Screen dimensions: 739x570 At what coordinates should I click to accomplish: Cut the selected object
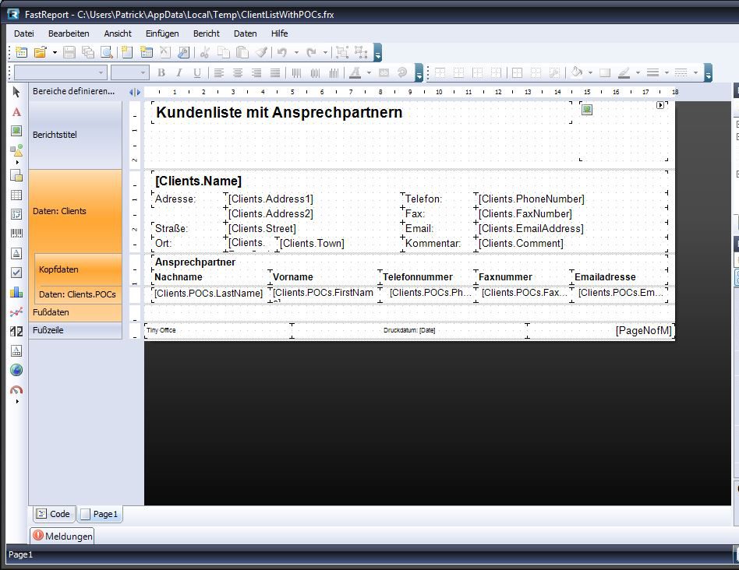point(204,52)
